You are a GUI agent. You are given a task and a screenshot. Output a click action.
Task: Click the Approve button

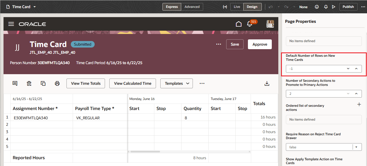click(x=260, y=44)
